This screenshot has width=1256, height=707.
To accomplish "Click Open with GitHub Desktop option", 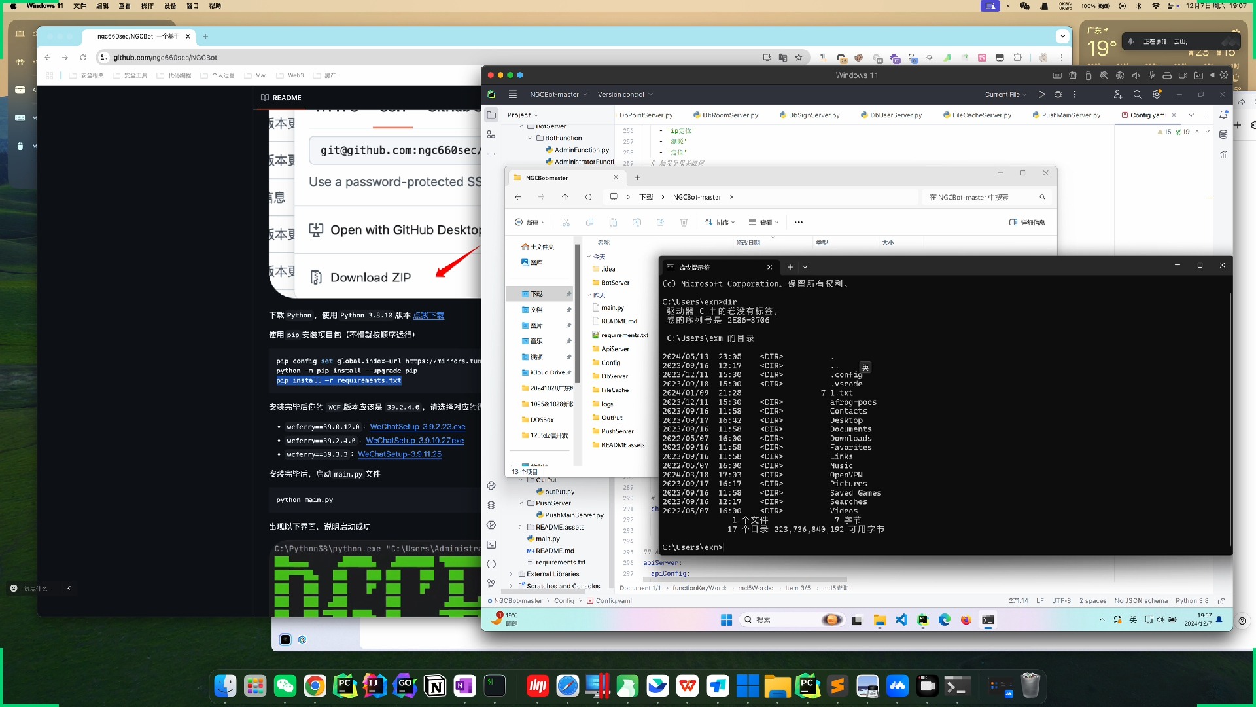I will point(394,230).
